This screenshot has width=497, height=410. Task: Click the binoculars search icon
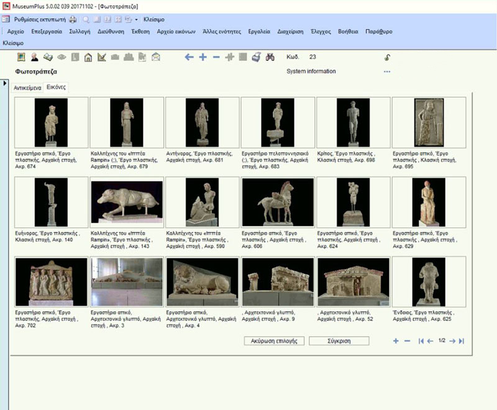(x=270, y=57)
